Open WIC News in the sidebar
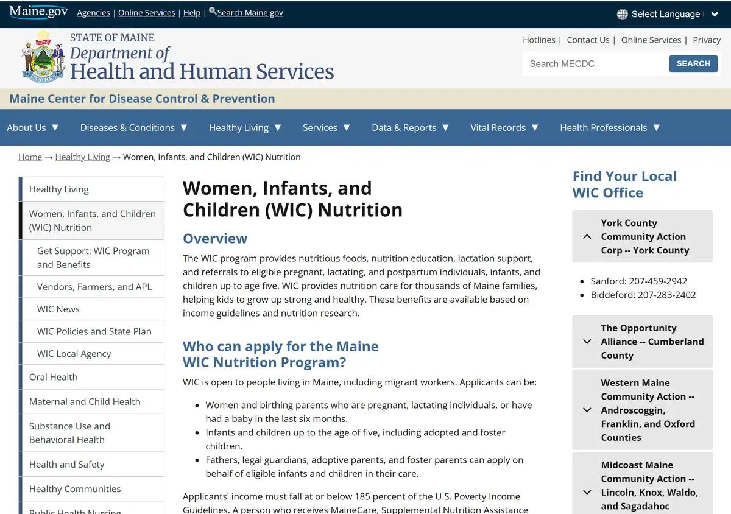The width and height of the screenshot is (731, 514). [x=91, y=309]
